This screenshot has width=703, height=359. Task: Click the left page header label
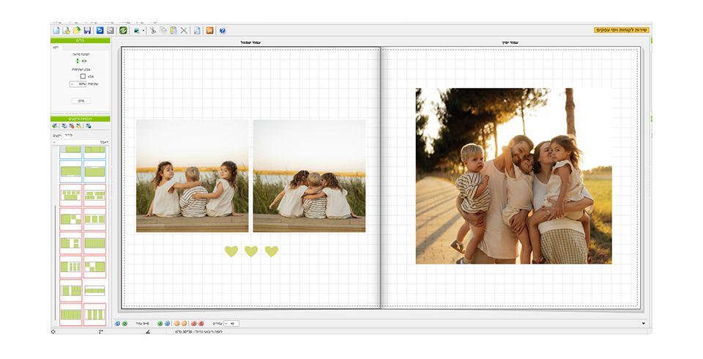pyautogui.click(x=250, y=42)
